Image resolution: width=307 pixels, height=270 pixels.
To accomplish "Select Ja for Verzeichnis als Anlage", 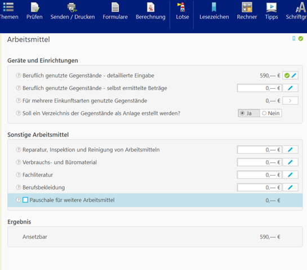I will point(249,113).
